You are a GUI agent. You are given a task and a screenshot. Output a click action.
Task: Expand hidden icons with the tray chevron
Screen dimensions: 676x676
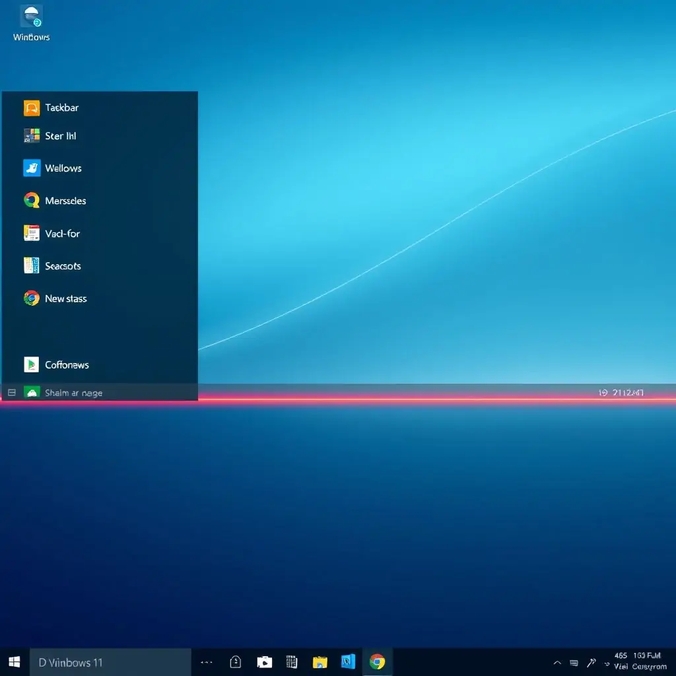pos(557,661)
